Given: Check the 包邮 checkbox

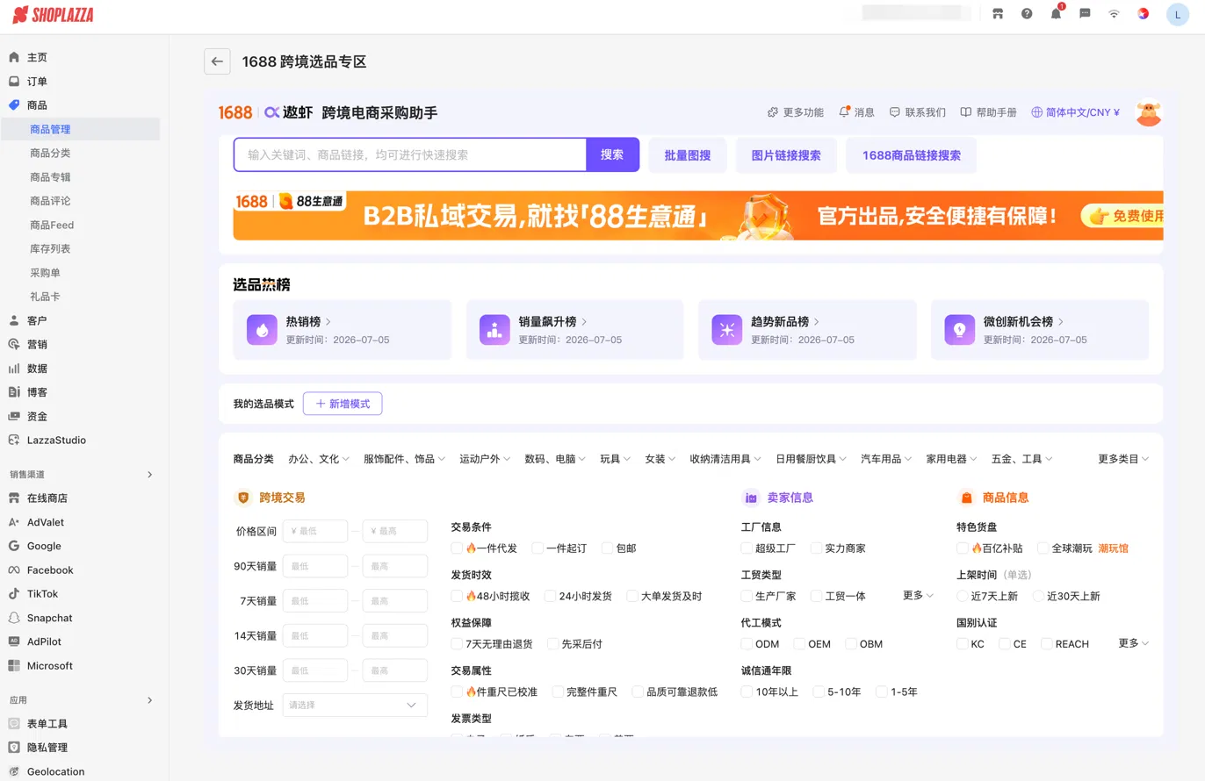Looking at the screenshot, I should click(608, 548).
